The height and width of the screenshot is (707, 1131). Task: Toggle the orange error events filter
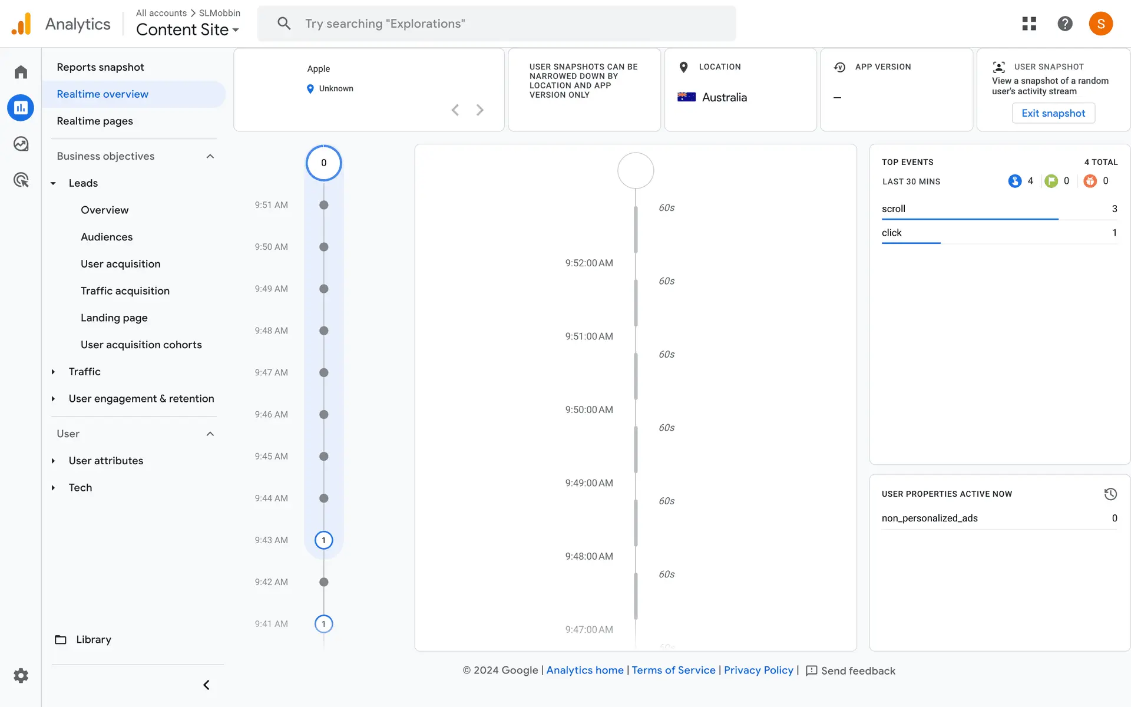pos(1090,181)
